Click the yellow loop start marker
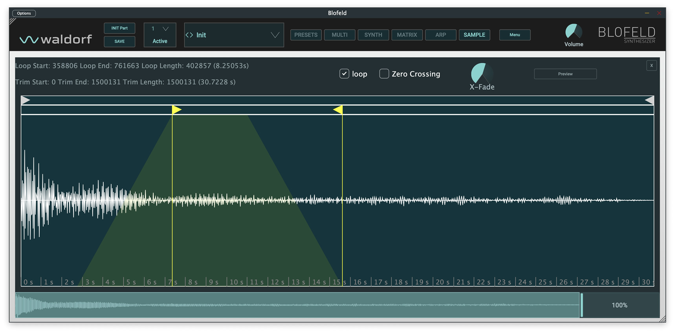Viewport: 675px width, 333px height. tap(176, 110)
